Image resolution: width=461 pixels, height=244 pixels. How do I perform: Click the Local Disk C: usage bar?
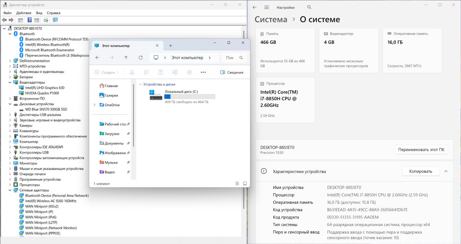189,97
